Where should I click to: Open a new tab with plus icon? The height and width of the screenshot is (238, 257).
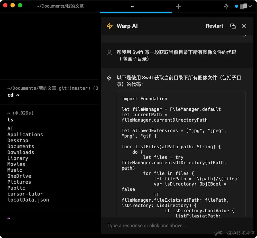[x=178, y=6]
